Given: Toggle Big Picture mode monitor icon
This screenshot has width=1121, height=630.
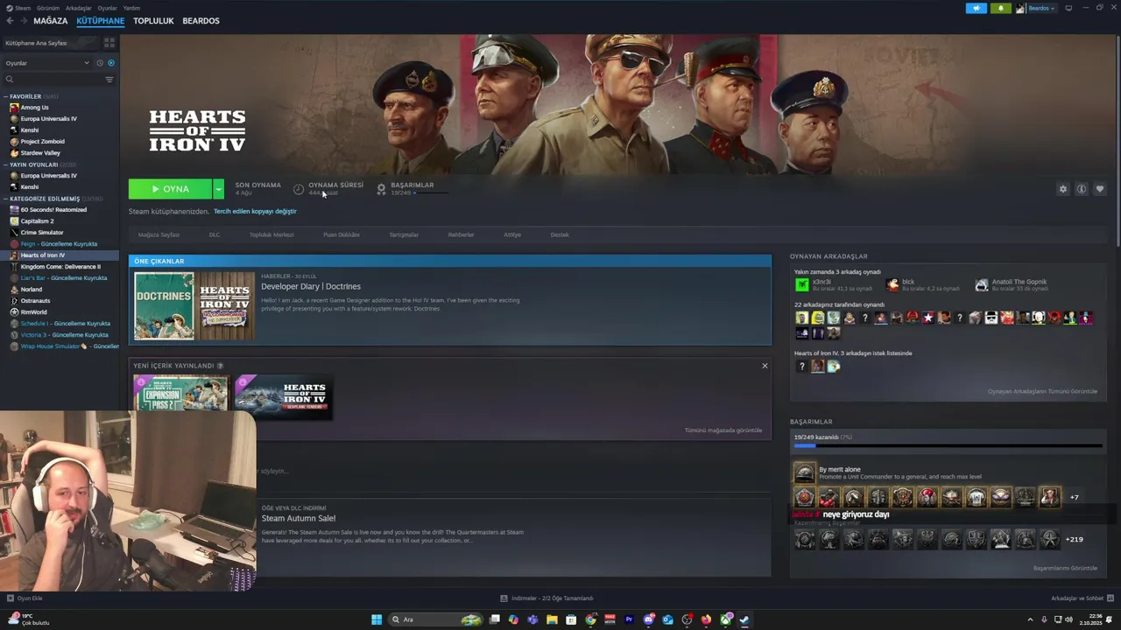Looking at the screenshot, I should 1068,8.
